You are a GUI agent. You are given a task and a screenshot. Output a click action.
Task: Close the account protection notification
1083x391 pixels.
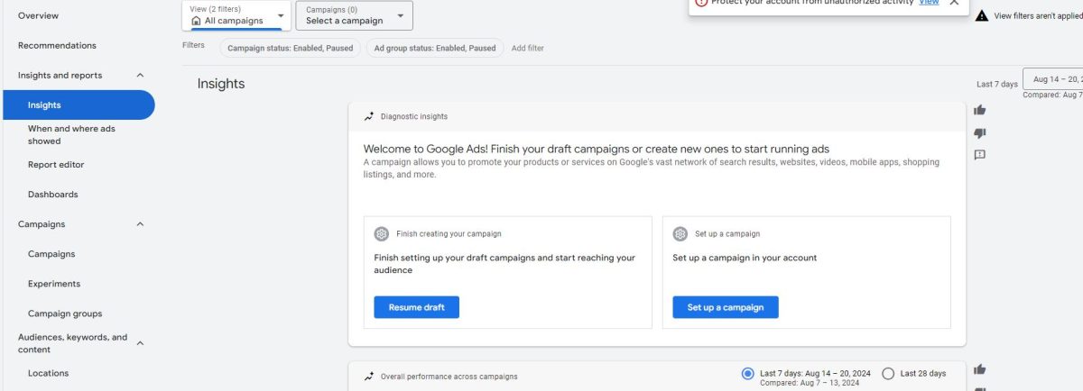(x=954, y=3)
